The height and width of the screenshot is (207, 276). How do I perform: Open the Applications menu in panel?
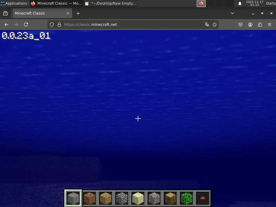point(14,3)
